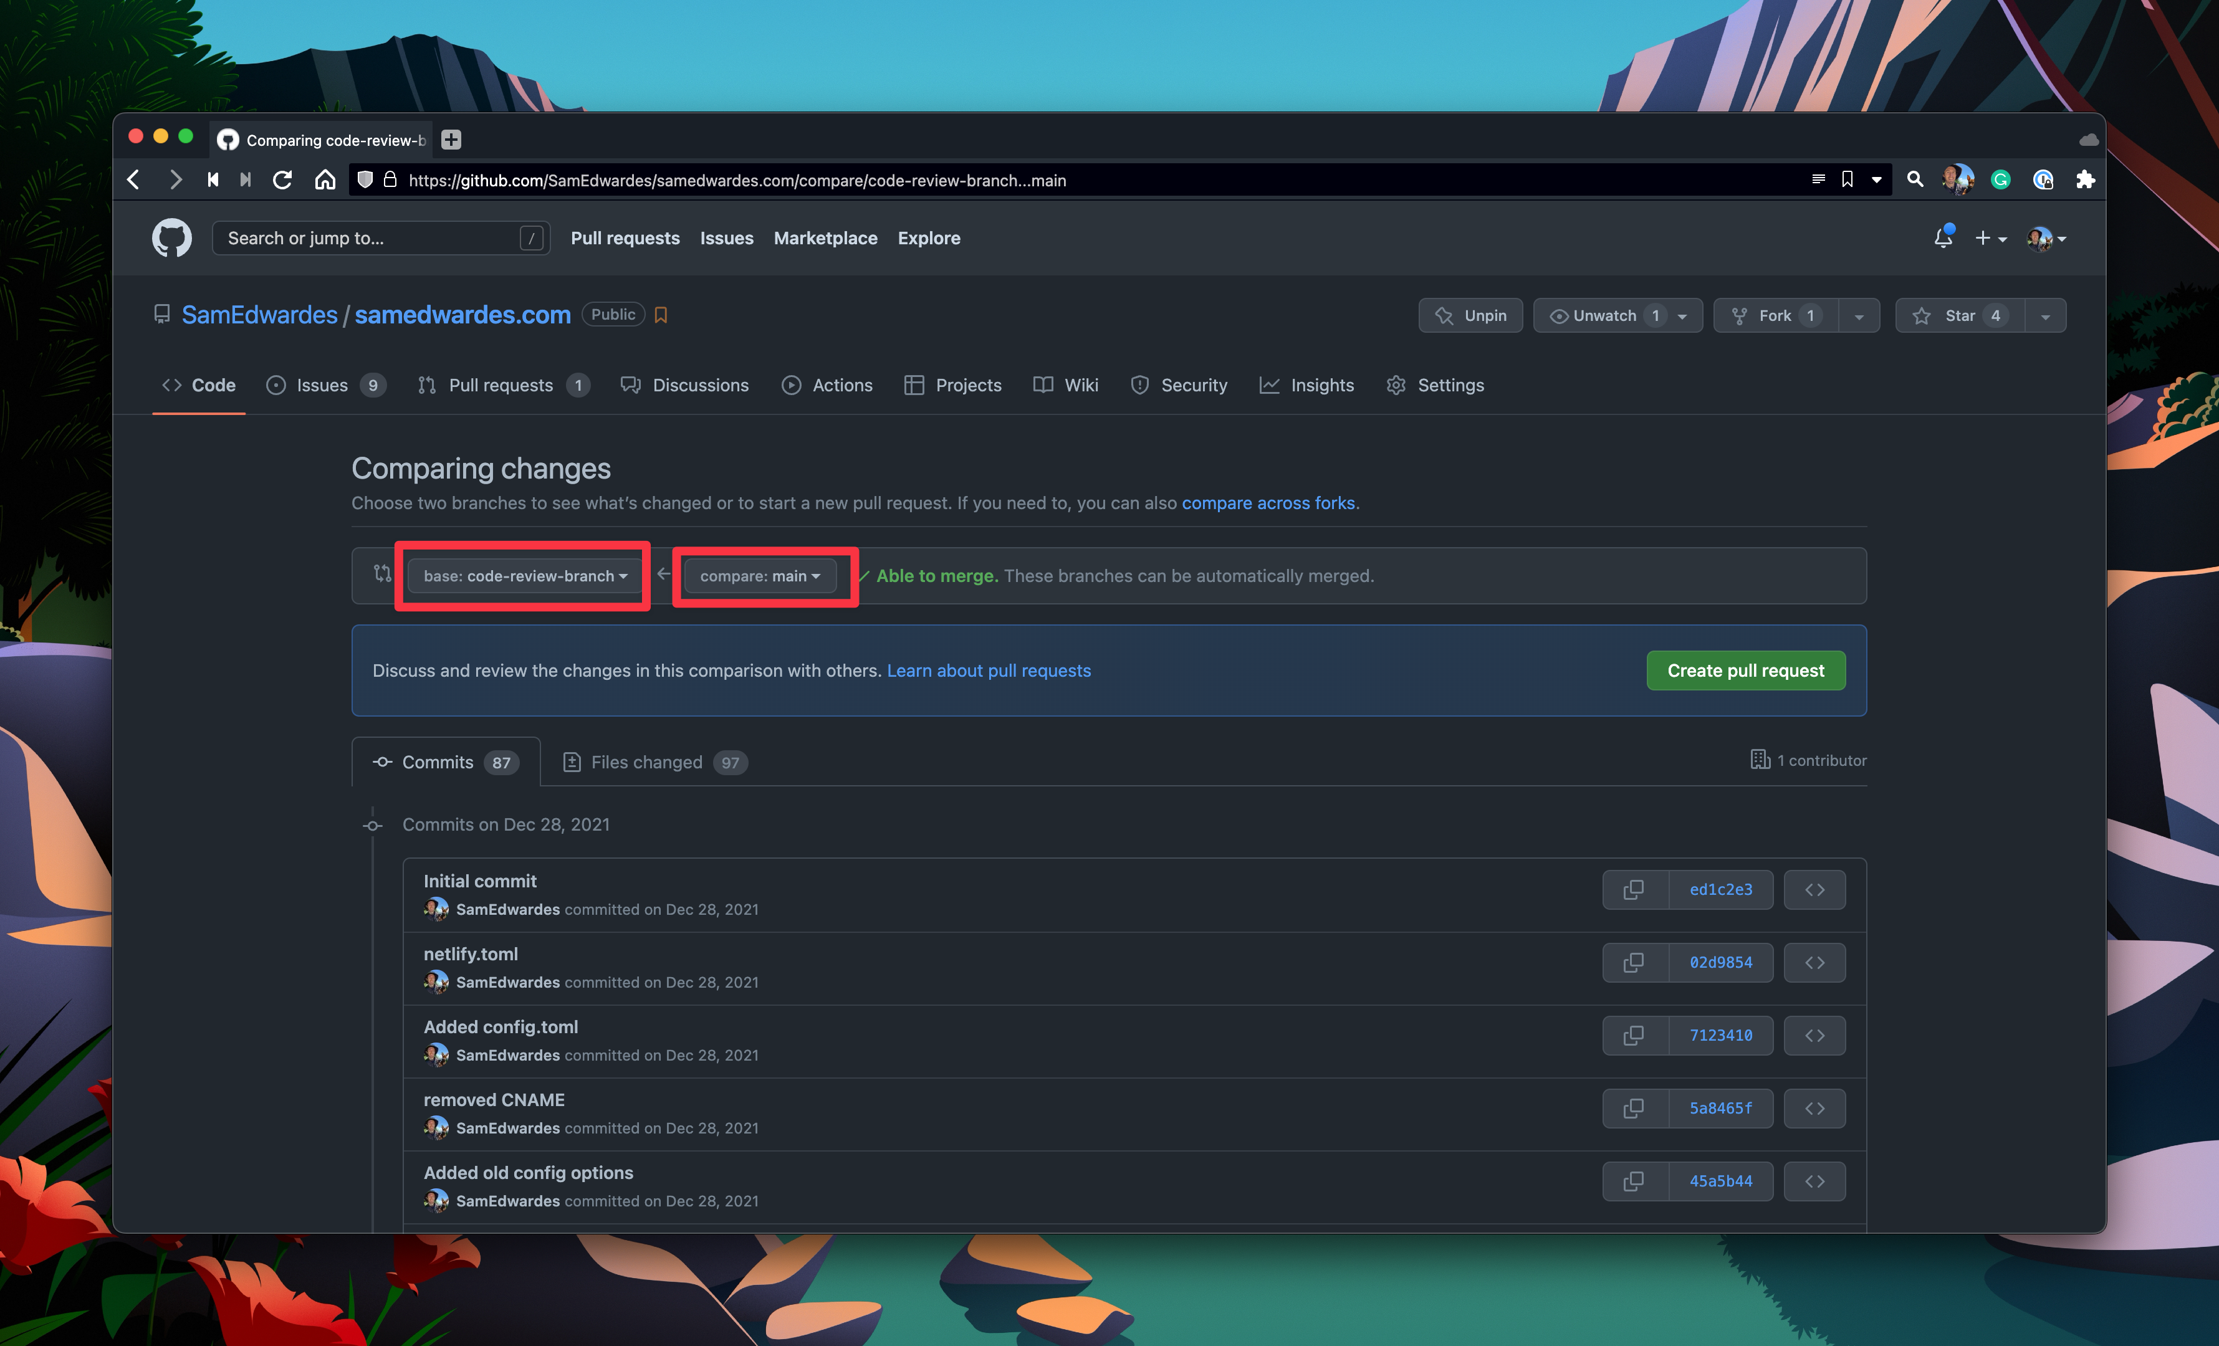Click the GitHub Octocat logo
The height and width of the screenshot is (1346, 2219).
pos(171,237)
